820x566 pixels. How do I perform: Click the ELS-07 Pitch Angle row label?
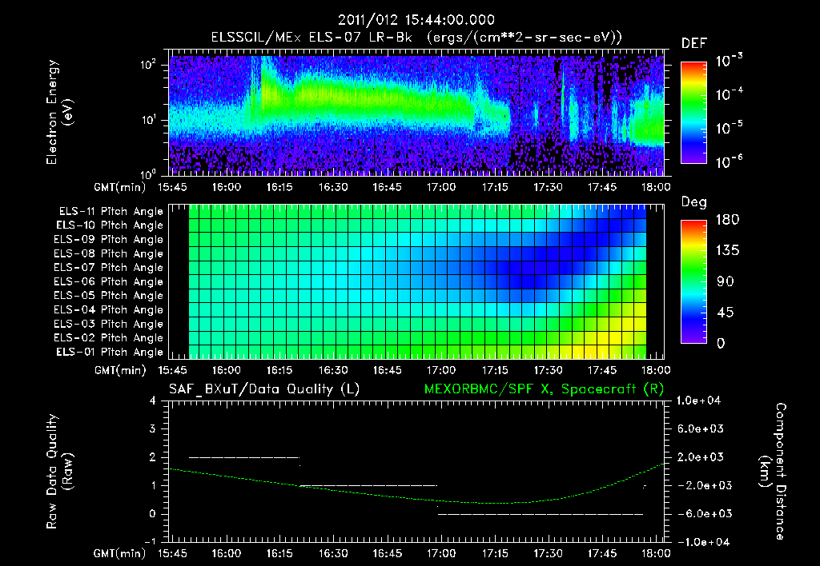click(108, 267)
